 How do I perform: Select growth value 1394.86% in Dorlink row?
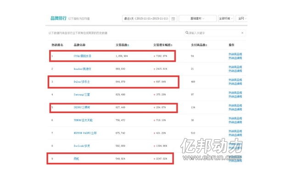162,146
